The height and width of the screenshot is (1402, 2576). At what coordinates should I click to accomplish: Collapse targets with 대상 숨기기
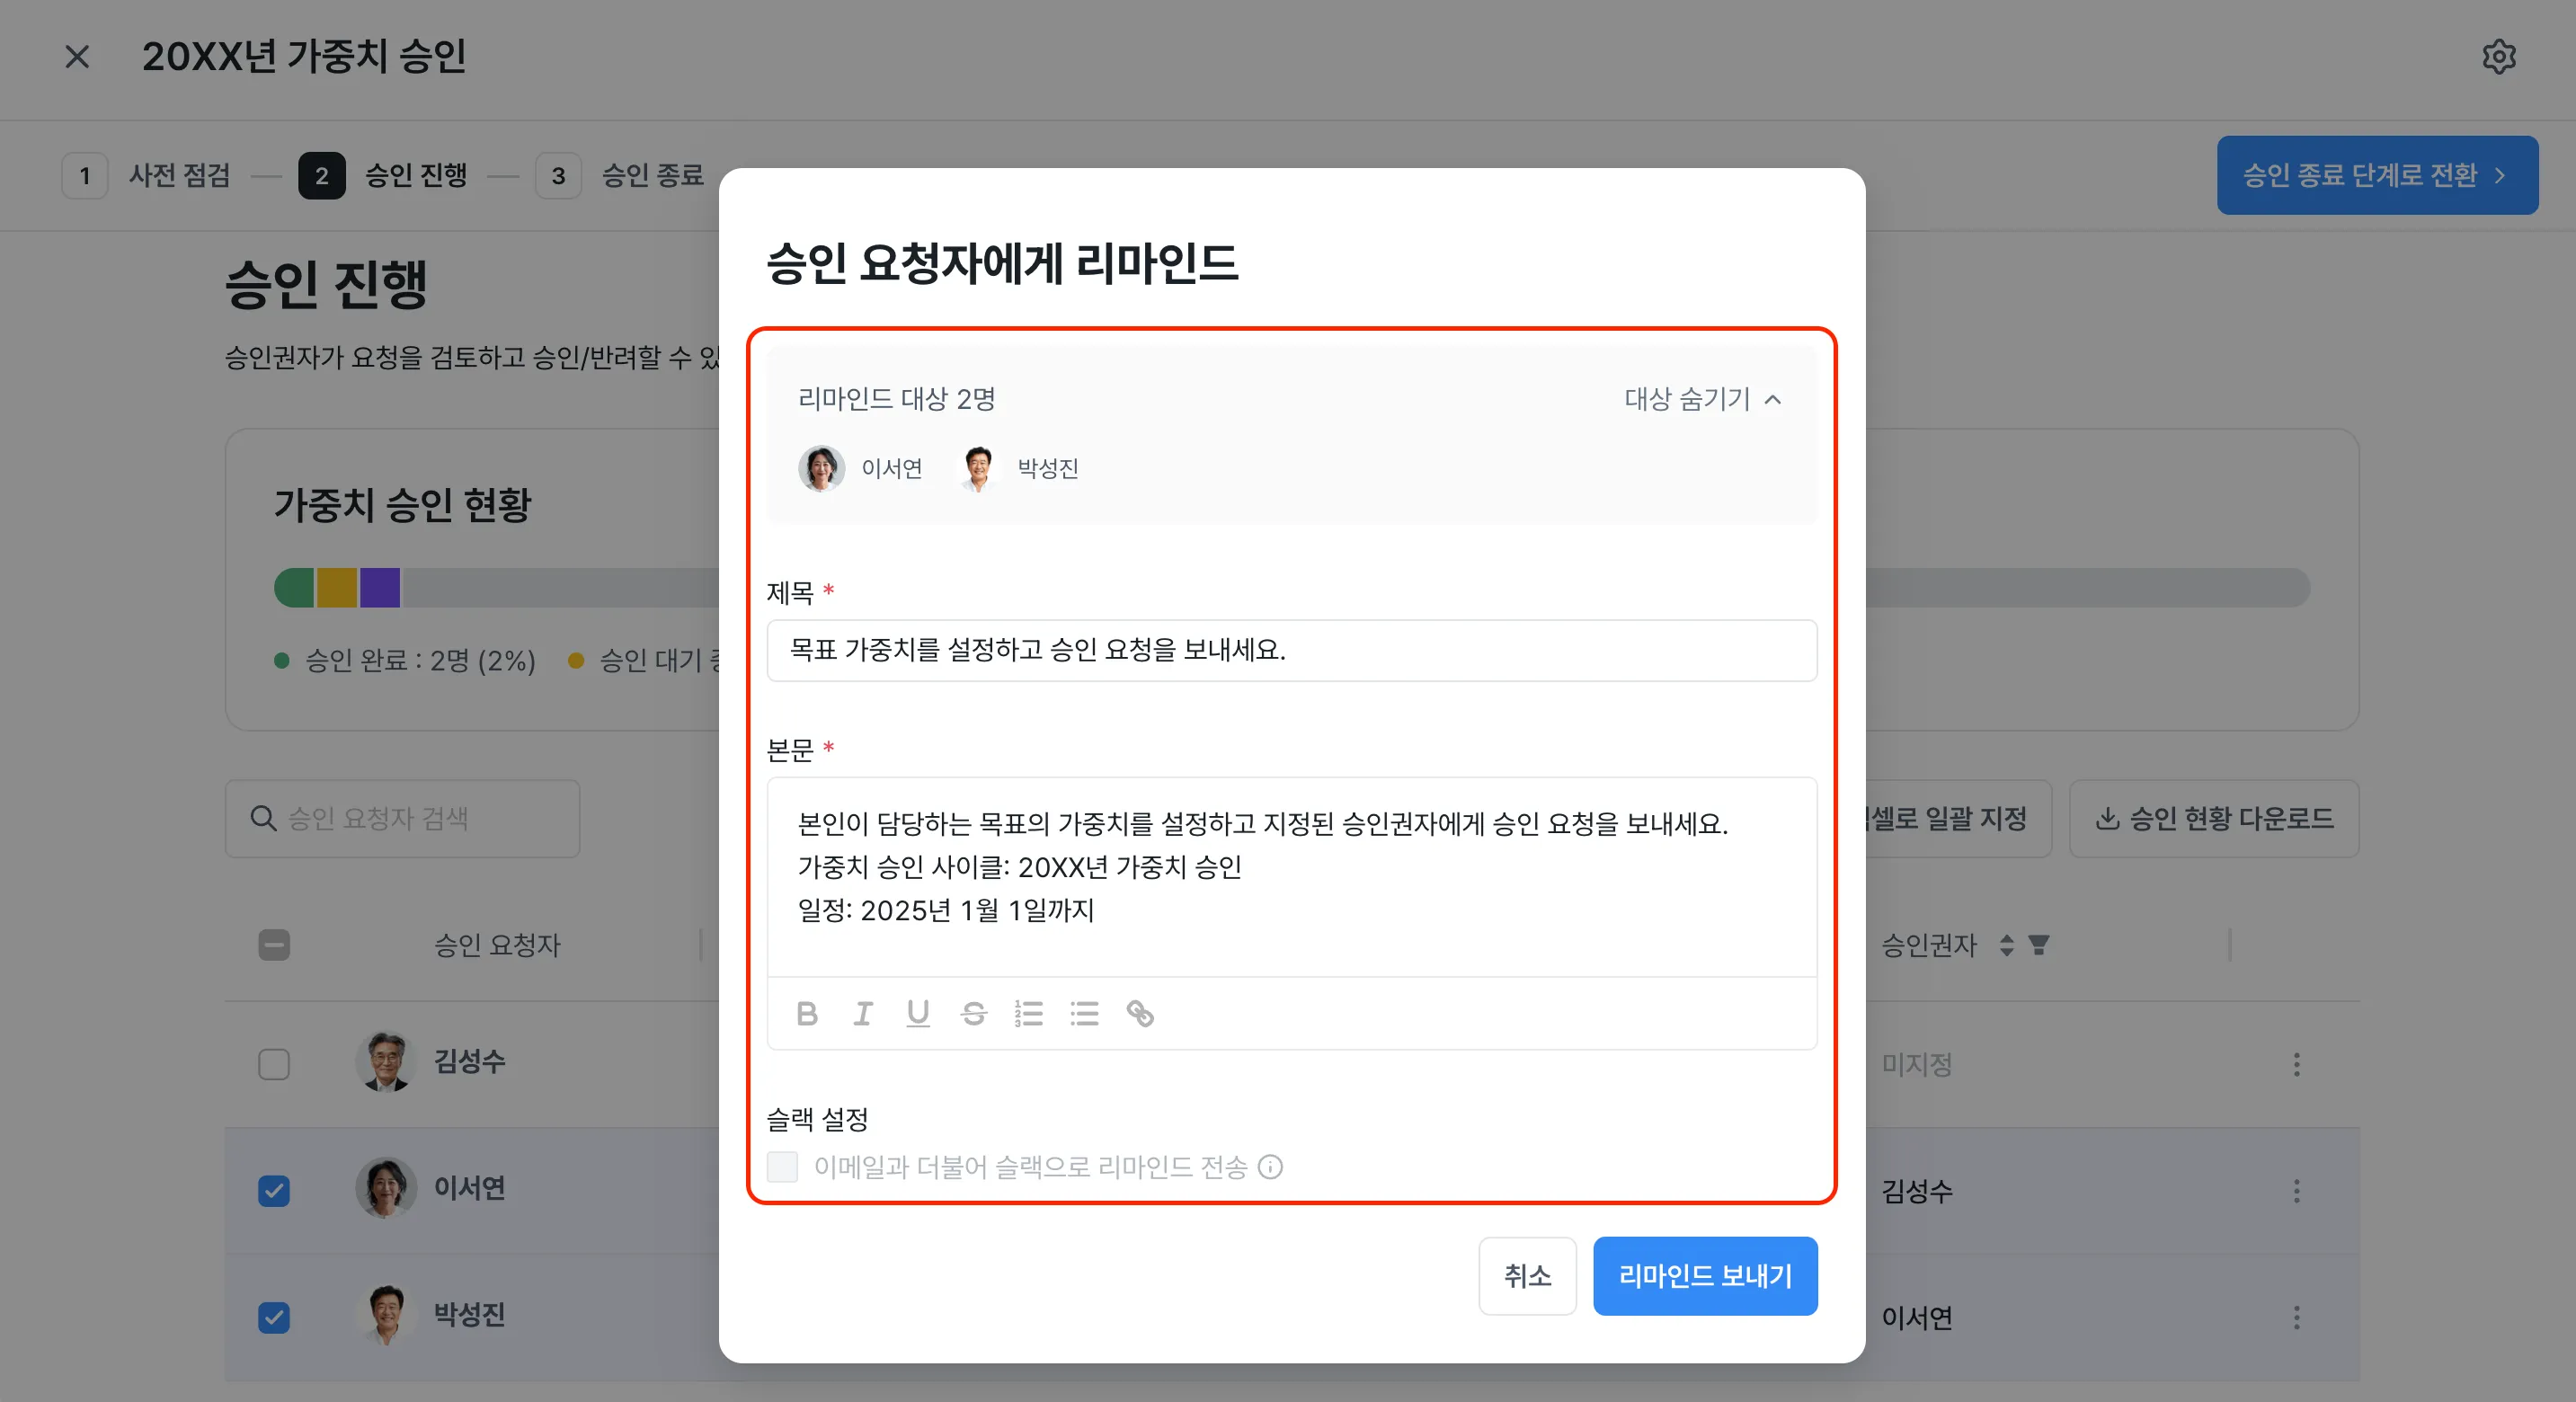click(x=1702, y=399)
